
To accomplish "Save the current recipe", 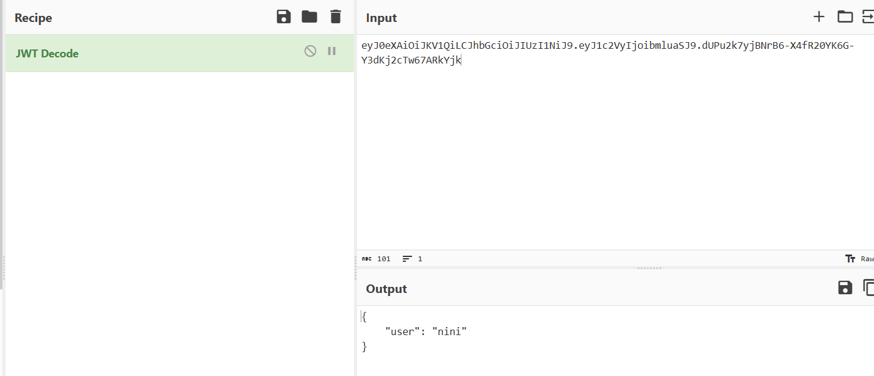I will [284, 17].
